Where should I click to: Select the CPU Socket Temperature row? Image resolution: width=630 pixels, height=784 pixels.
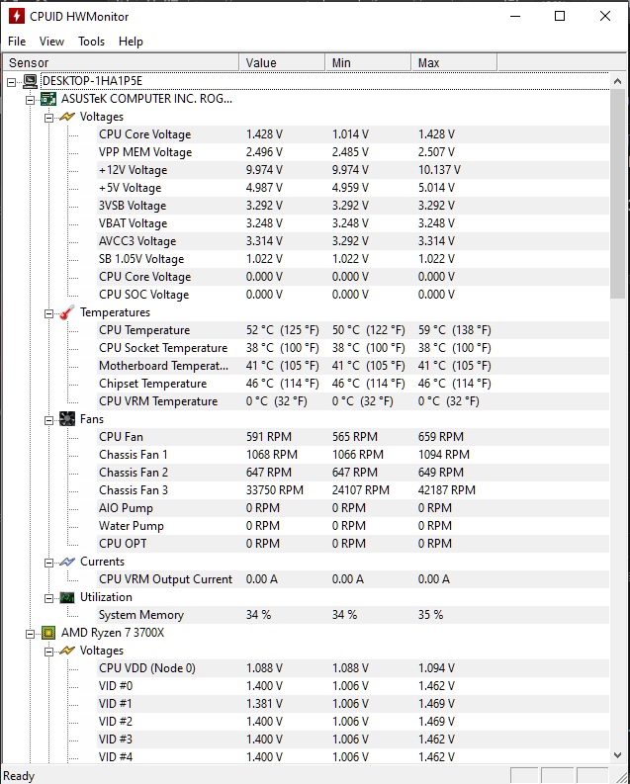(352, 348)
